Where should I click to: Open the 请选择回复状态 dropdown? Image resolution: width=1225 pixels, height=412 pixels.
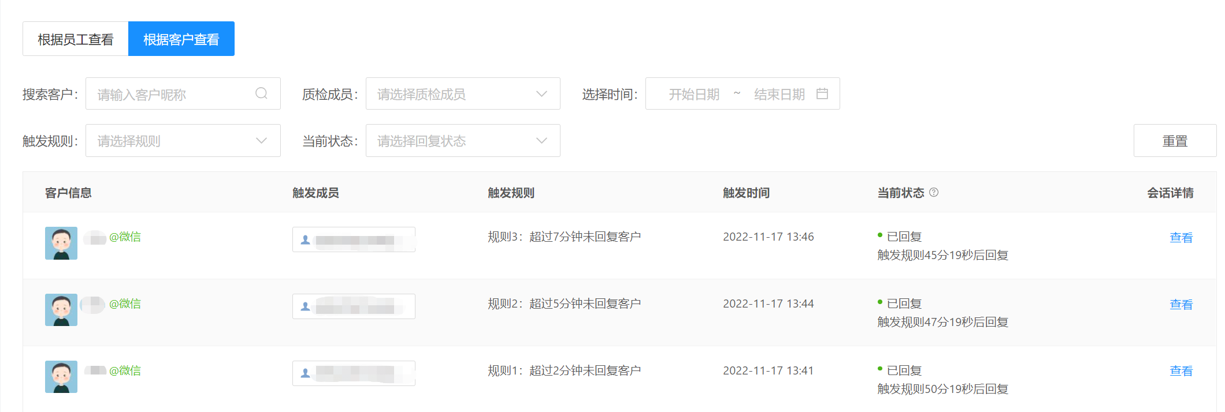(x=463, y=140)
